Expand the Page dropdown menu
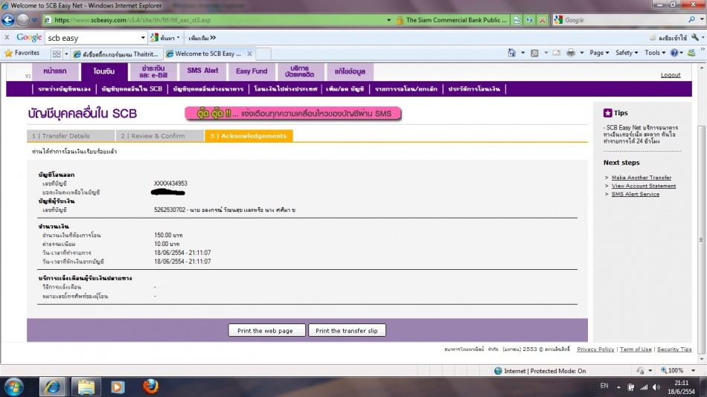Screen dimensions: 707x397 point(598,53)
